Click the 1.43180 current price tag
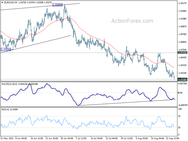 point(183,80)
